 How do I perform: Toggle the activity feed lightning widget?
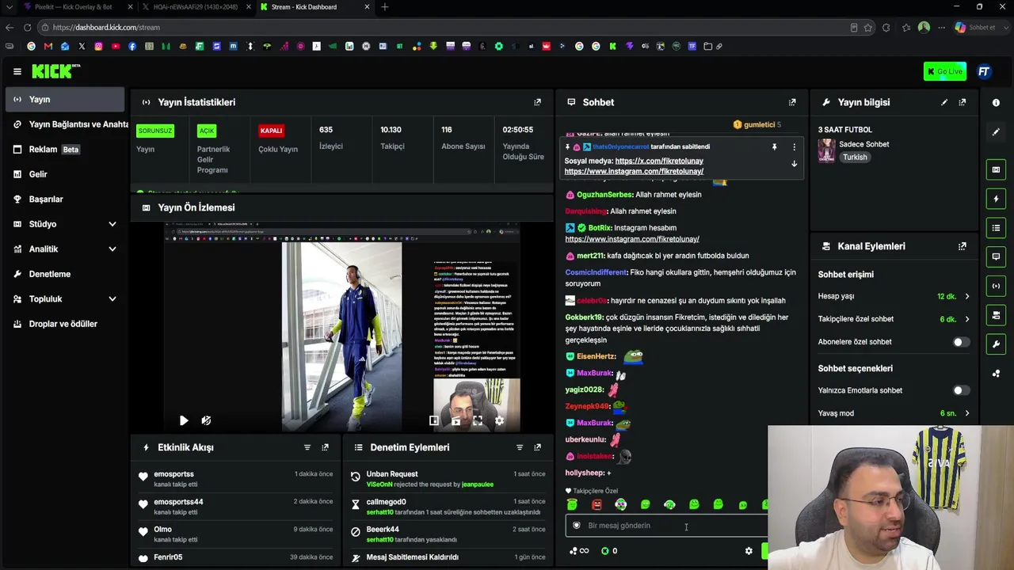coord(996,199)
